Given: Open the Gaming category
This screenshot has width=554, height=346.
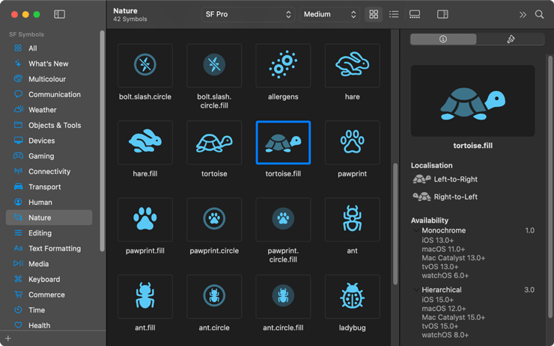Looking at the screenshot, I should pyautogui.click(x=49, y=156).
